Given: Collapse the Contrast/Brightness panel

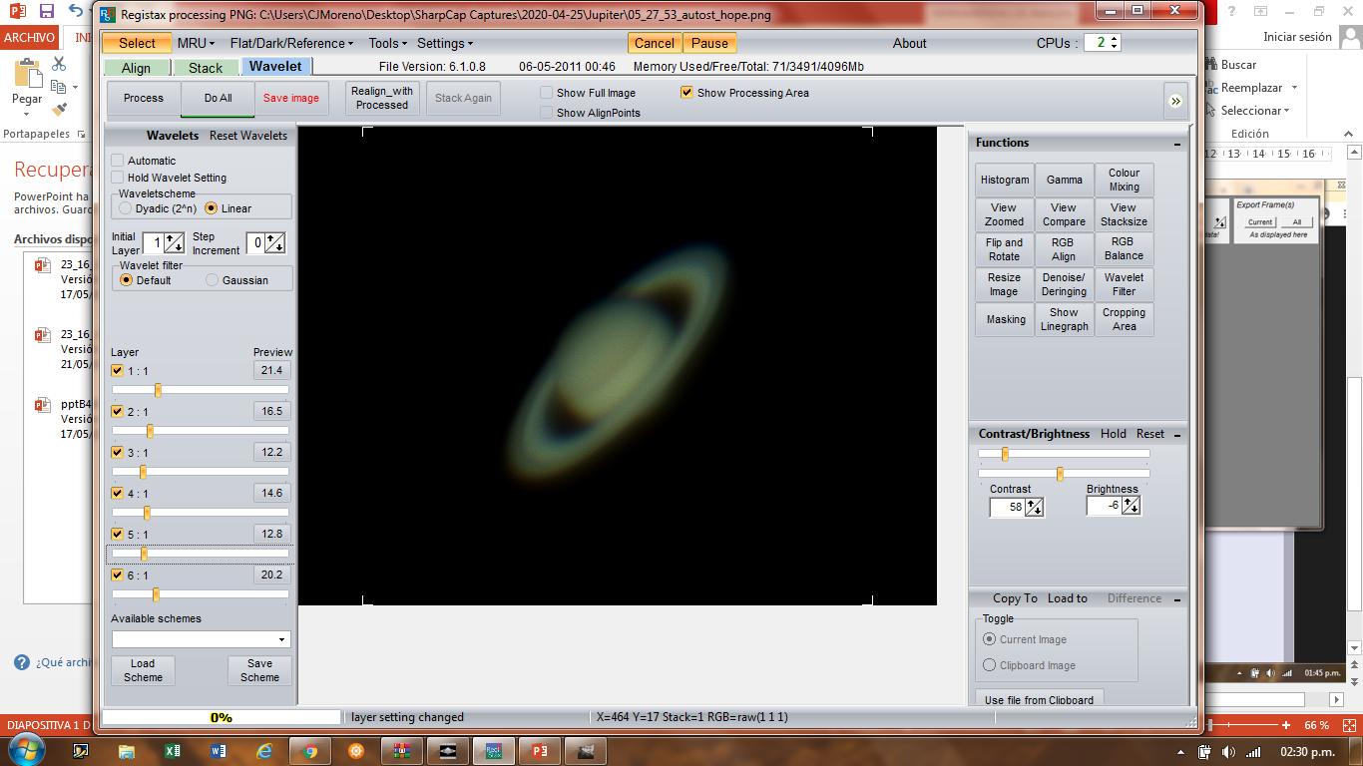Looking at the screenshot, I should [1178, 434].
